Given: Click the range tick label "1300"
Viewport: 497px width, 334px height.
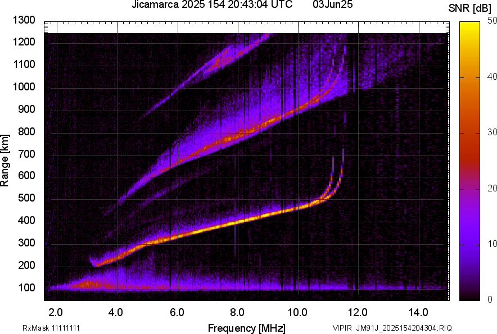Looking at the screenshot, I should coord(24,20).
